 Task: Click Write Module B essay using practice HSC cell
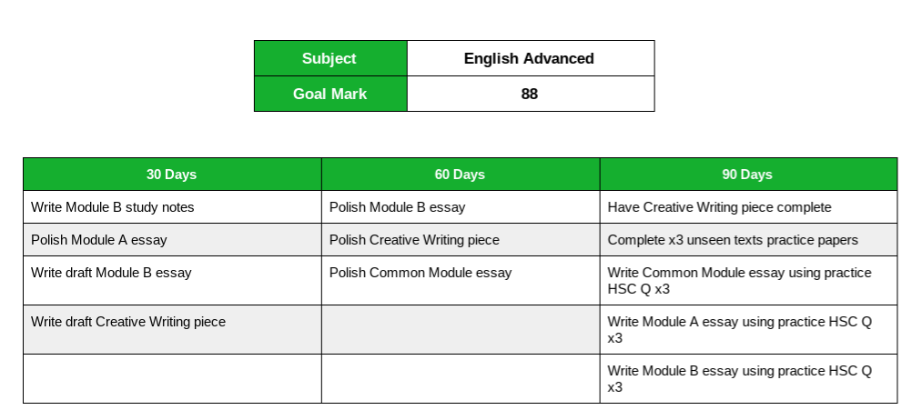coord(739,378)
